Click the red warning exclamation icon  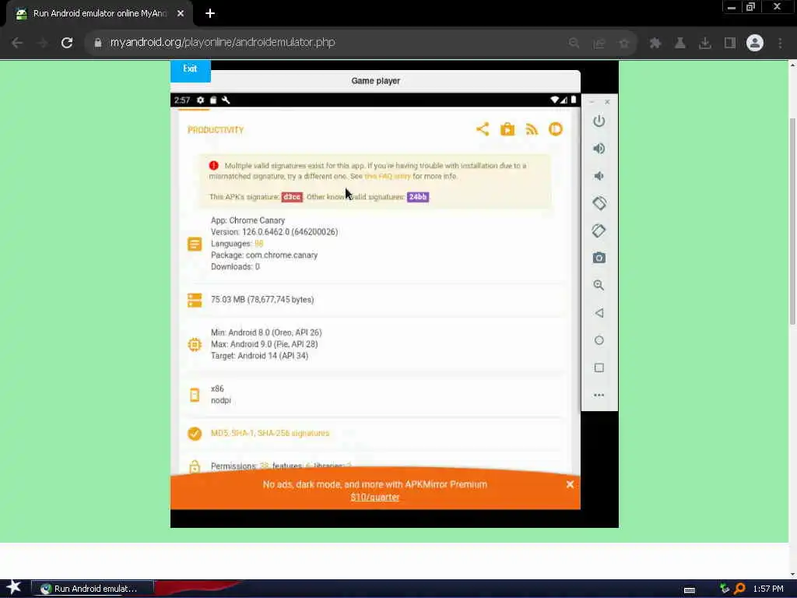[213, 165]
